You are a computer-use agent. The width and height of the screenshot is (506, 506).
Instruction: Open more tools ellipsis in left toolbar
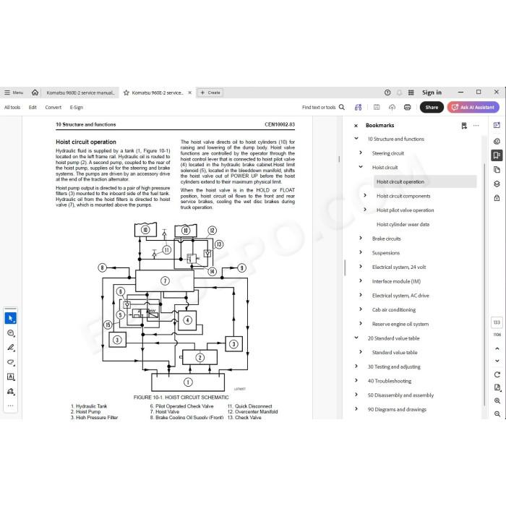pos(11,406)
